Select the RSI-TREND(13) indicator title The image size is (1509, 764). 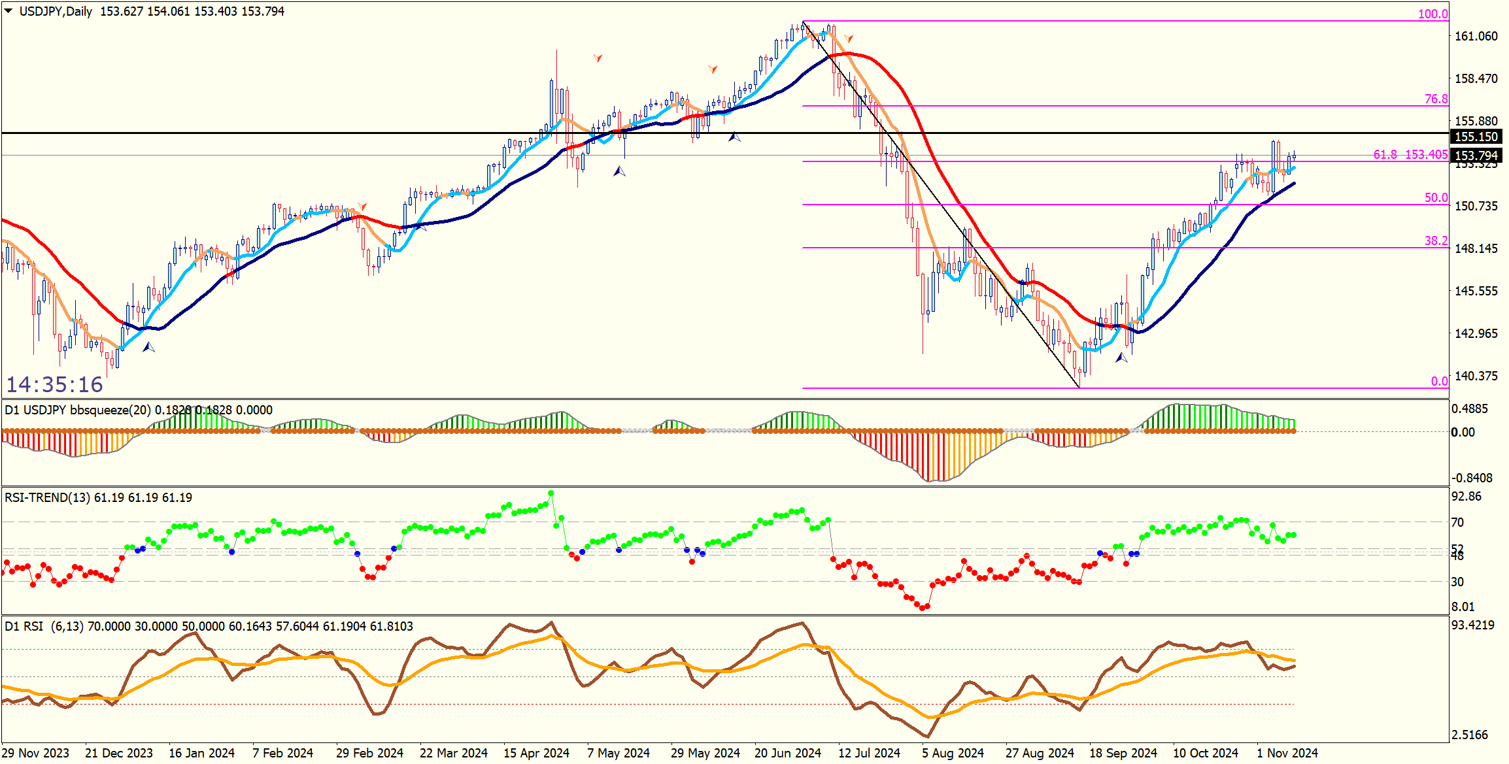point(47,497)
